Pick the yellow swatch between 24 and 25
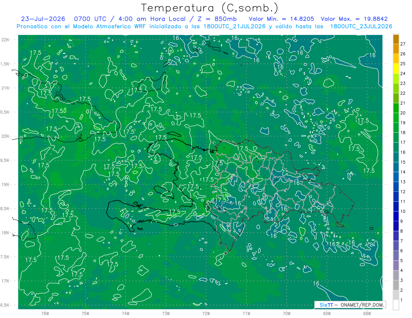 pyautogui.click(x=396, y=69)
